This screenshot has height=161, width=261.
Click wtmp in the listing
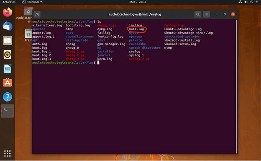(168, 48)
